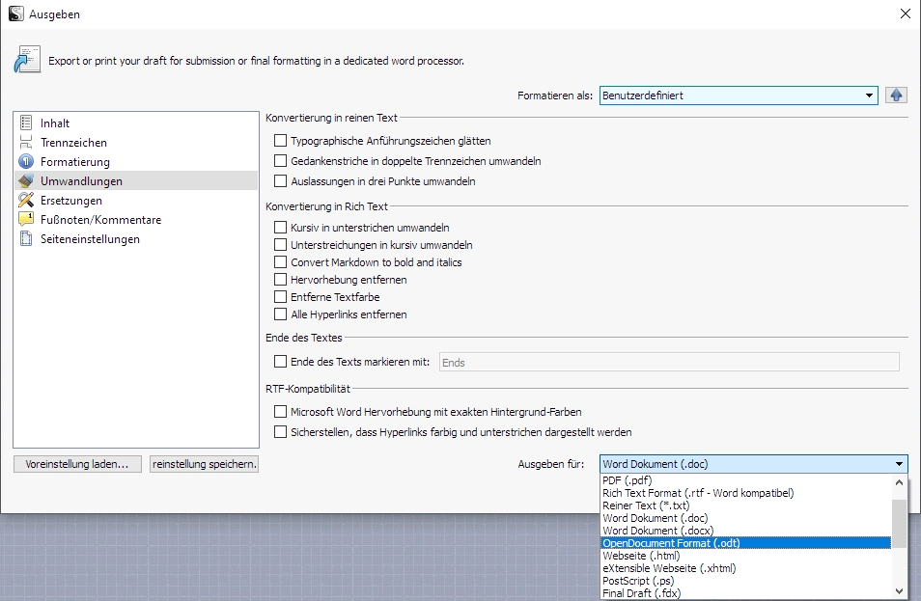Toggle Sicherstellen, dass Hyperlinks farbig option
921x601 pixels.
click(281, 432)
